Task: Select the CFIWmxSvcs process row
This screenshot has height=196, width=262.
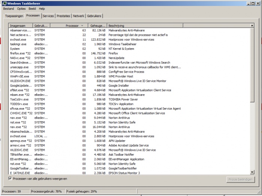Action: [130, 72]
